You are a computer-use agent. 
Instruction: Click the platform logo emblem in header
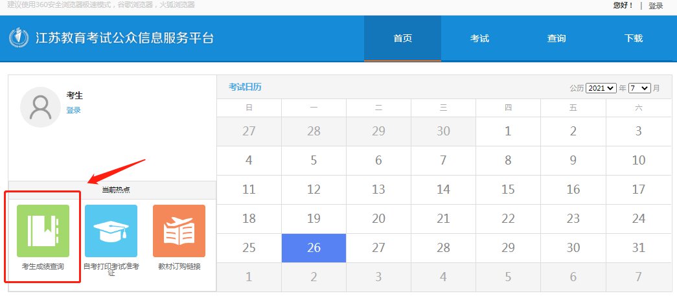tap(20, 39)
